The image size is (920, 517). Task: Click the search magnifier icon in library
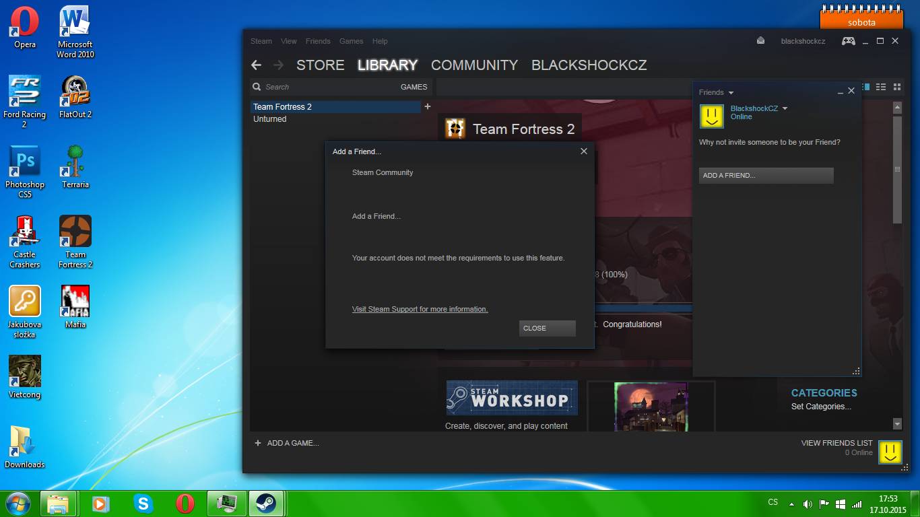257,87
